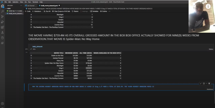The image size is (215, 108).
Task: Open more cell actions ellipsis
Action: click(x=206, y=83)
